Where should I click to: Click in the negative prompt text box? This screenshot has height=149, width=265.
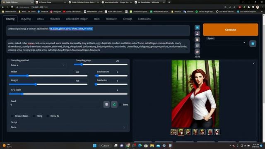pos(98,46)
